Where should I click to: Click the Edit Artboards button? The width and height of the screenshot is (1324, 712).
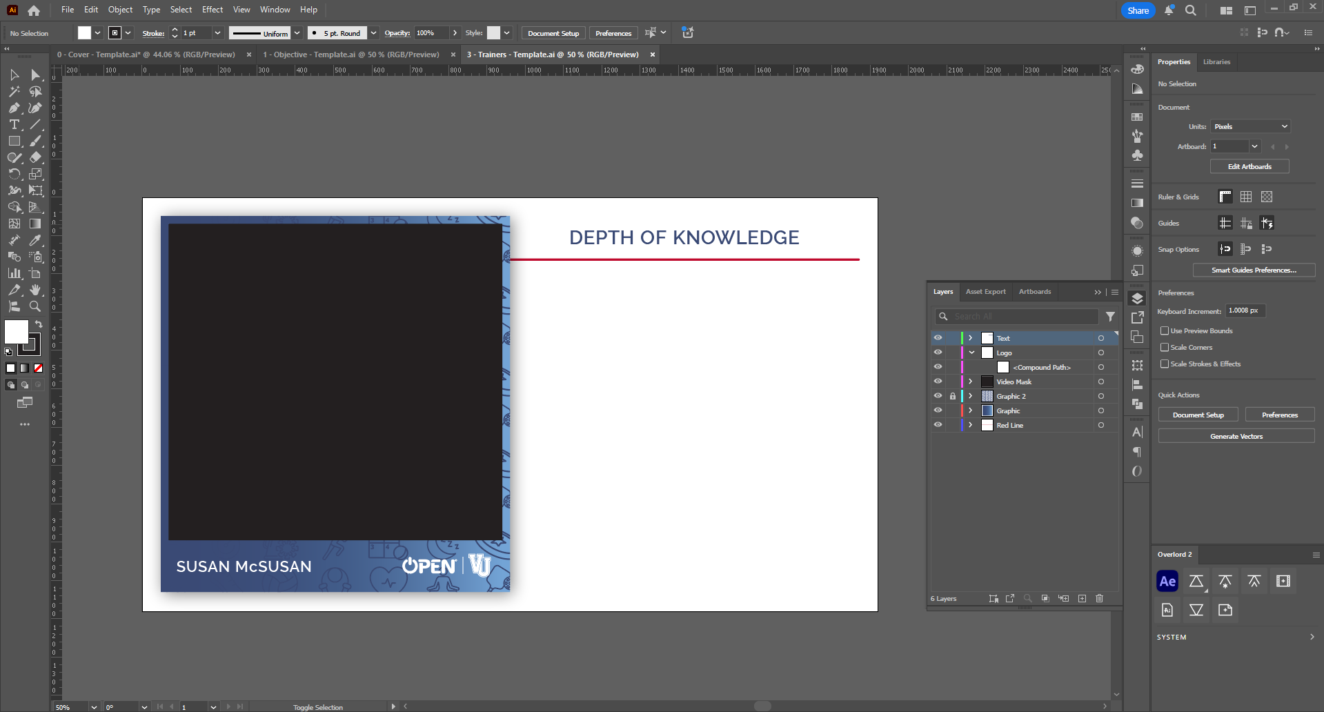1249,167
